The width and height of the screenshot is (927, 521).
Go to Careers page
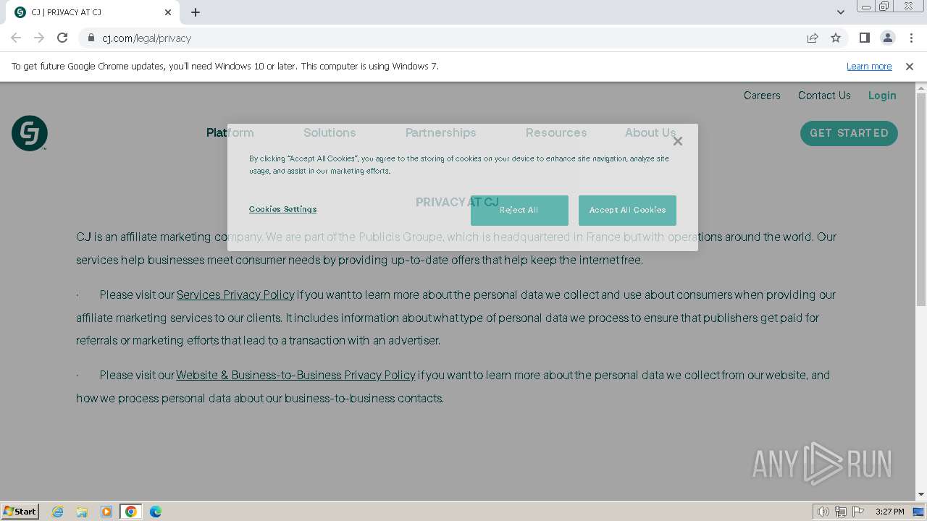[x=762, y=96]
